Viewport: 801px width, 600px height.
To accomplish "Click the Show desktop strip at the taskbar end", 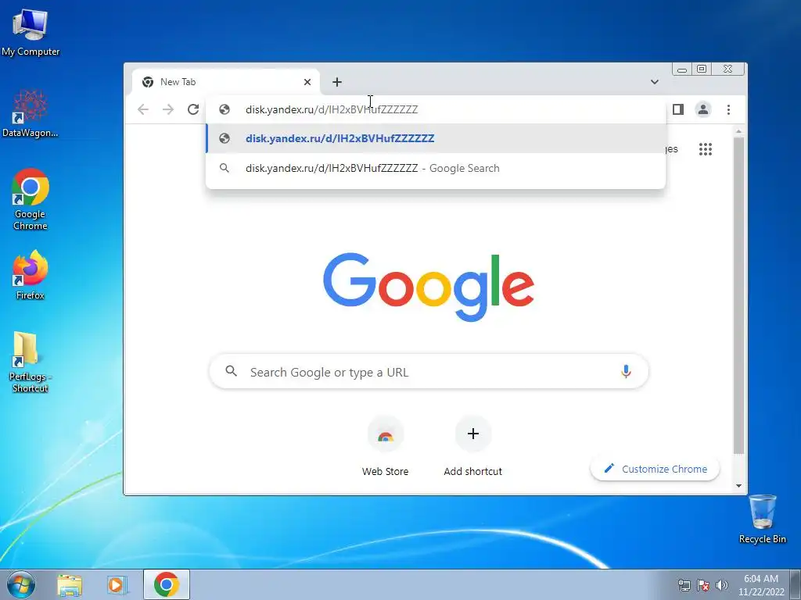I will [796, 584].
